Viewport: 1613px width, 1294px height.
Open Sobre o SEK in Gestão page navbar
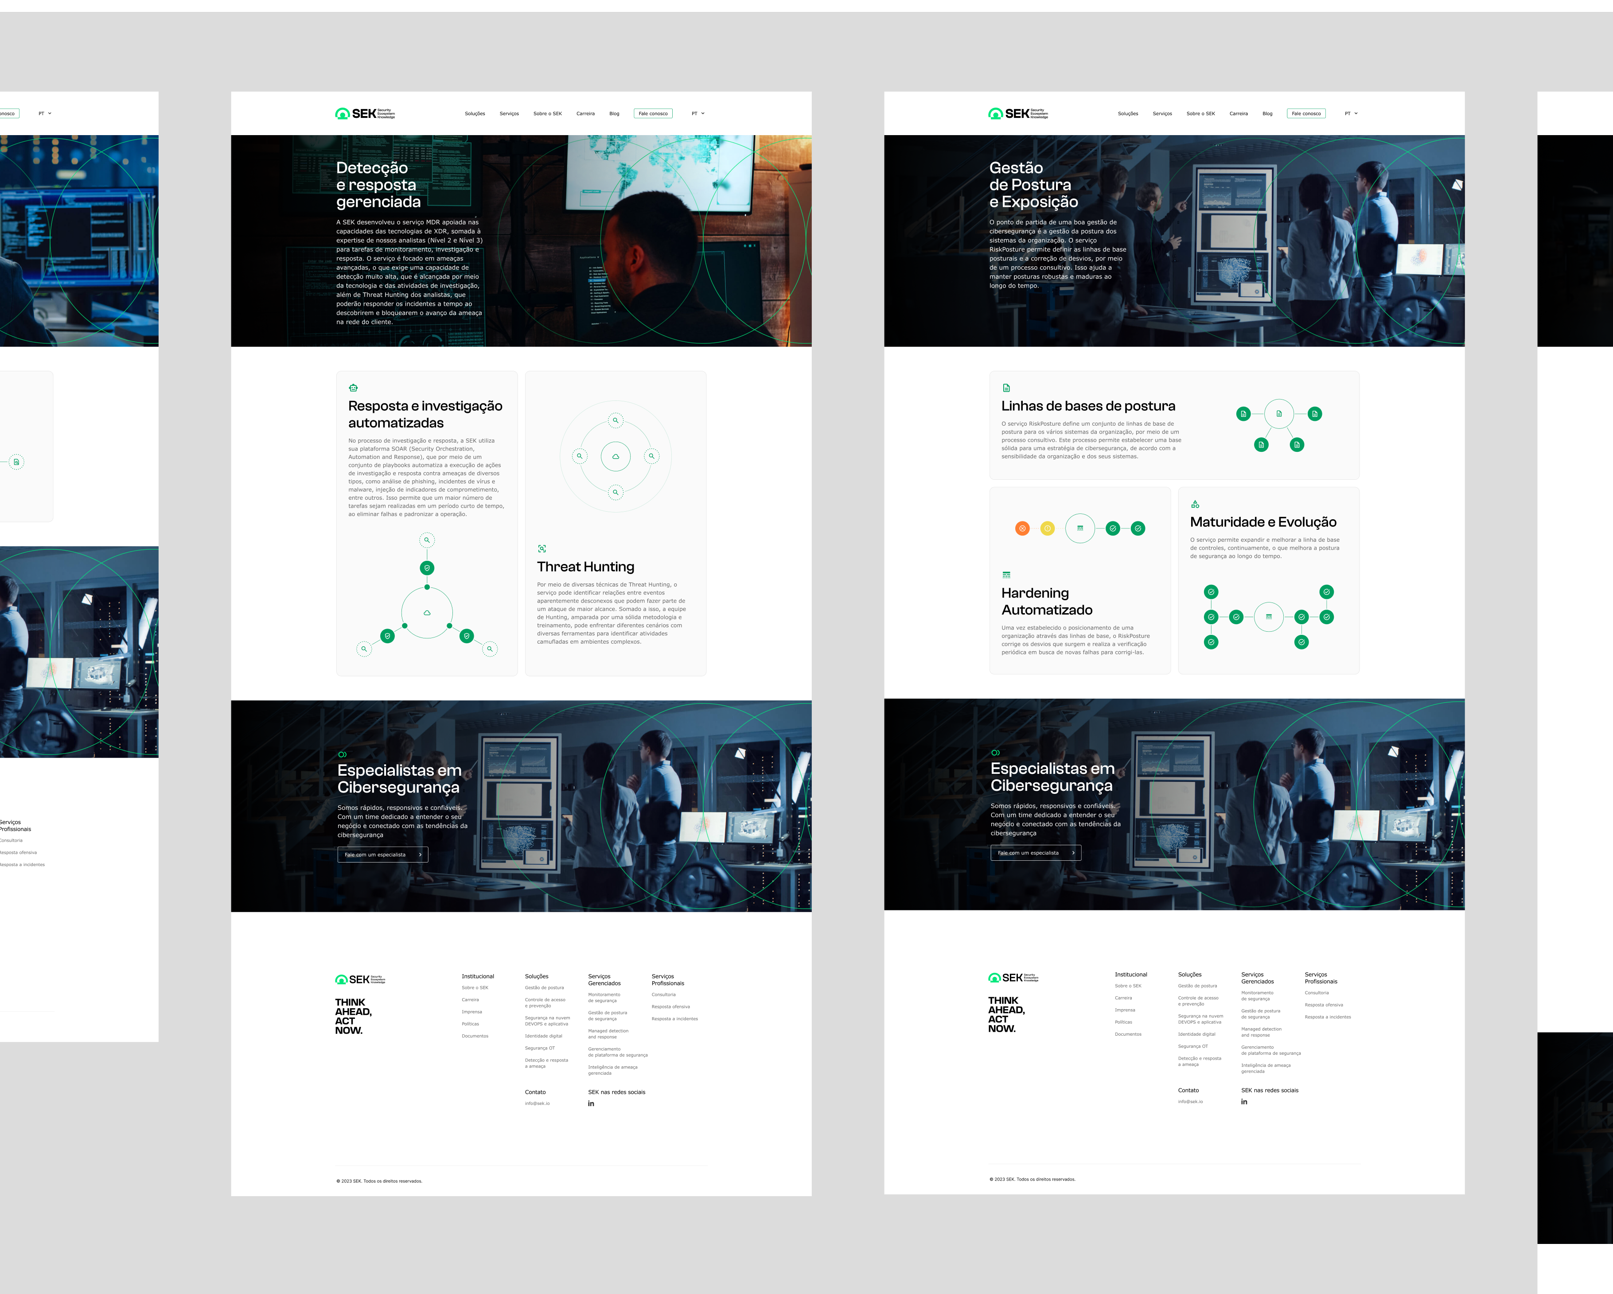click(1200, 114)
